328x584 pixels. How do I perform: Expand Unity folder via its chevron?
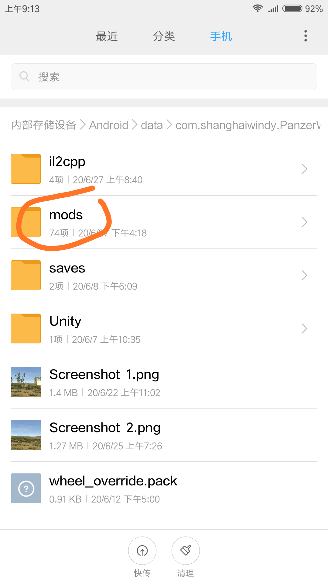click(x=304, y=328)
